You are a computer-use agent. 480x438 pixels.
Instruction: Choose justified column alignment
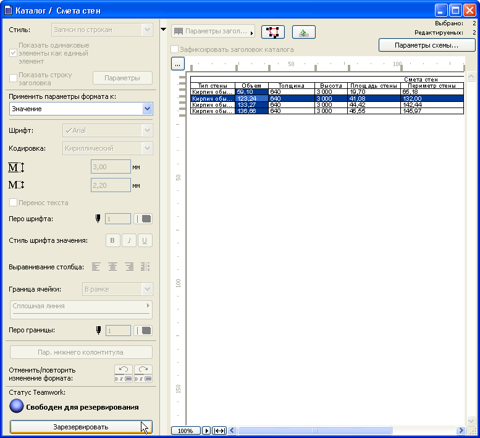[x=145, y=267]
